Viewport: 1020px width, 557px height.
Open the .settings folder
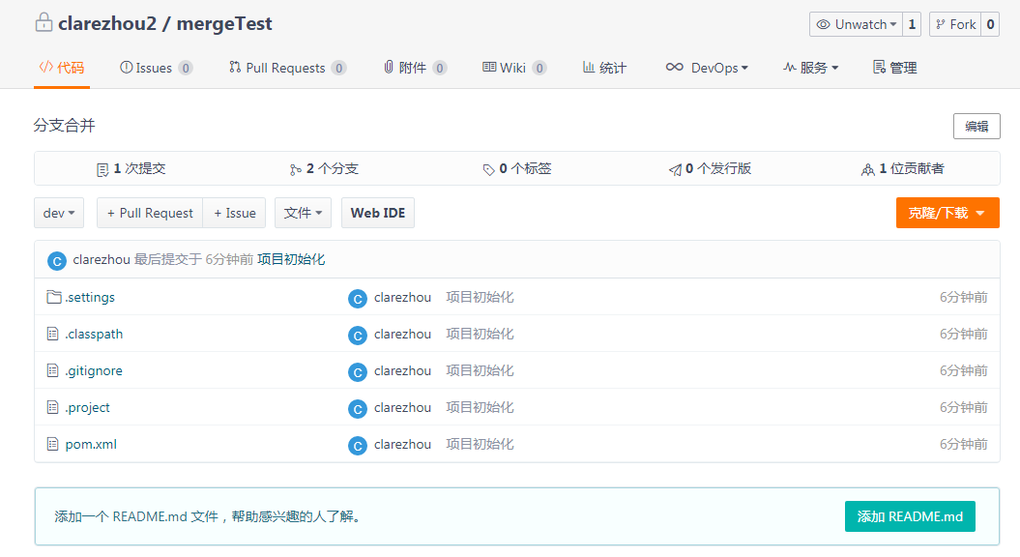90,298
